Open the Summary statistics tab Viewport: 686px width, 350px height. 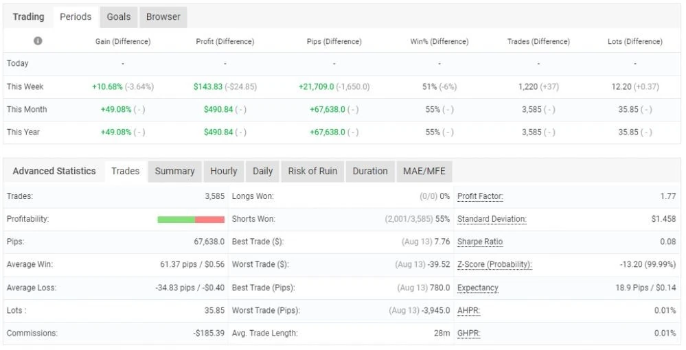tap(174, 172)
